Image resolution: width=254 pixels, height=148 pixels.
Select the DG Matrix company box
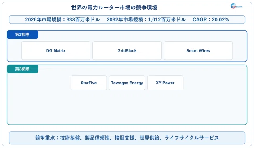[56, 50]
